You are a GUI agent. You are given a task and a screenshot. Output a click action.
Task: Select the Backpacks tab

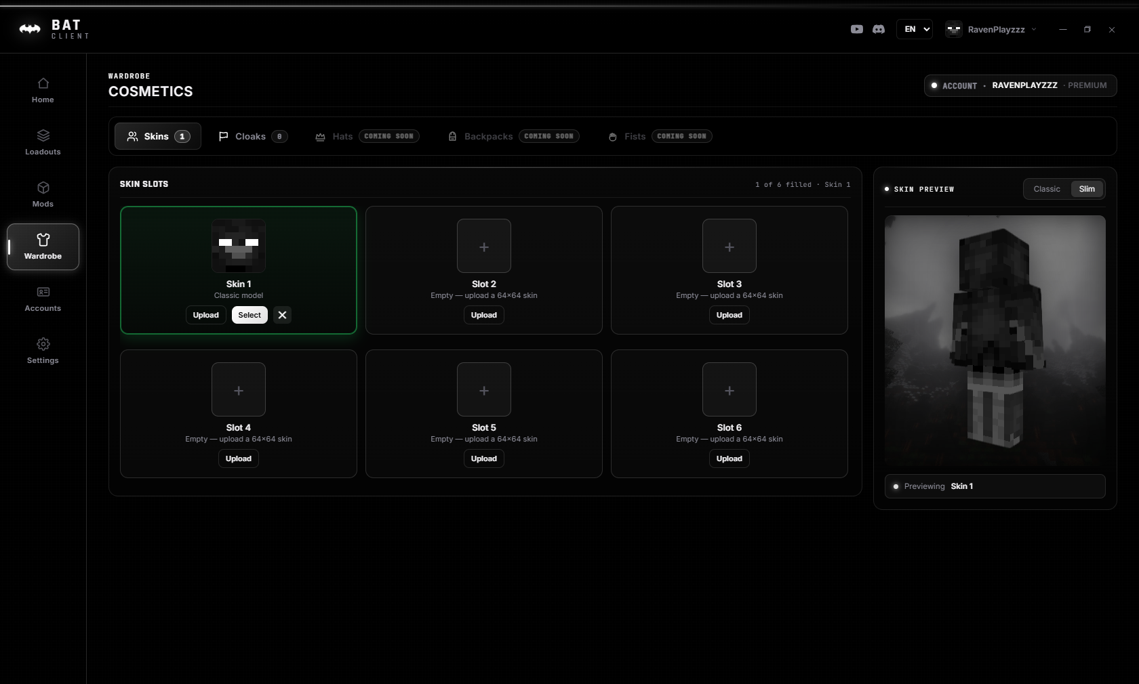[x=513, y=136]
